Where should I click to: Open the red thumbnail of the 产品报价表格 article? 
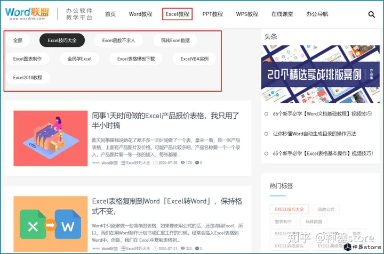[51, 138]
